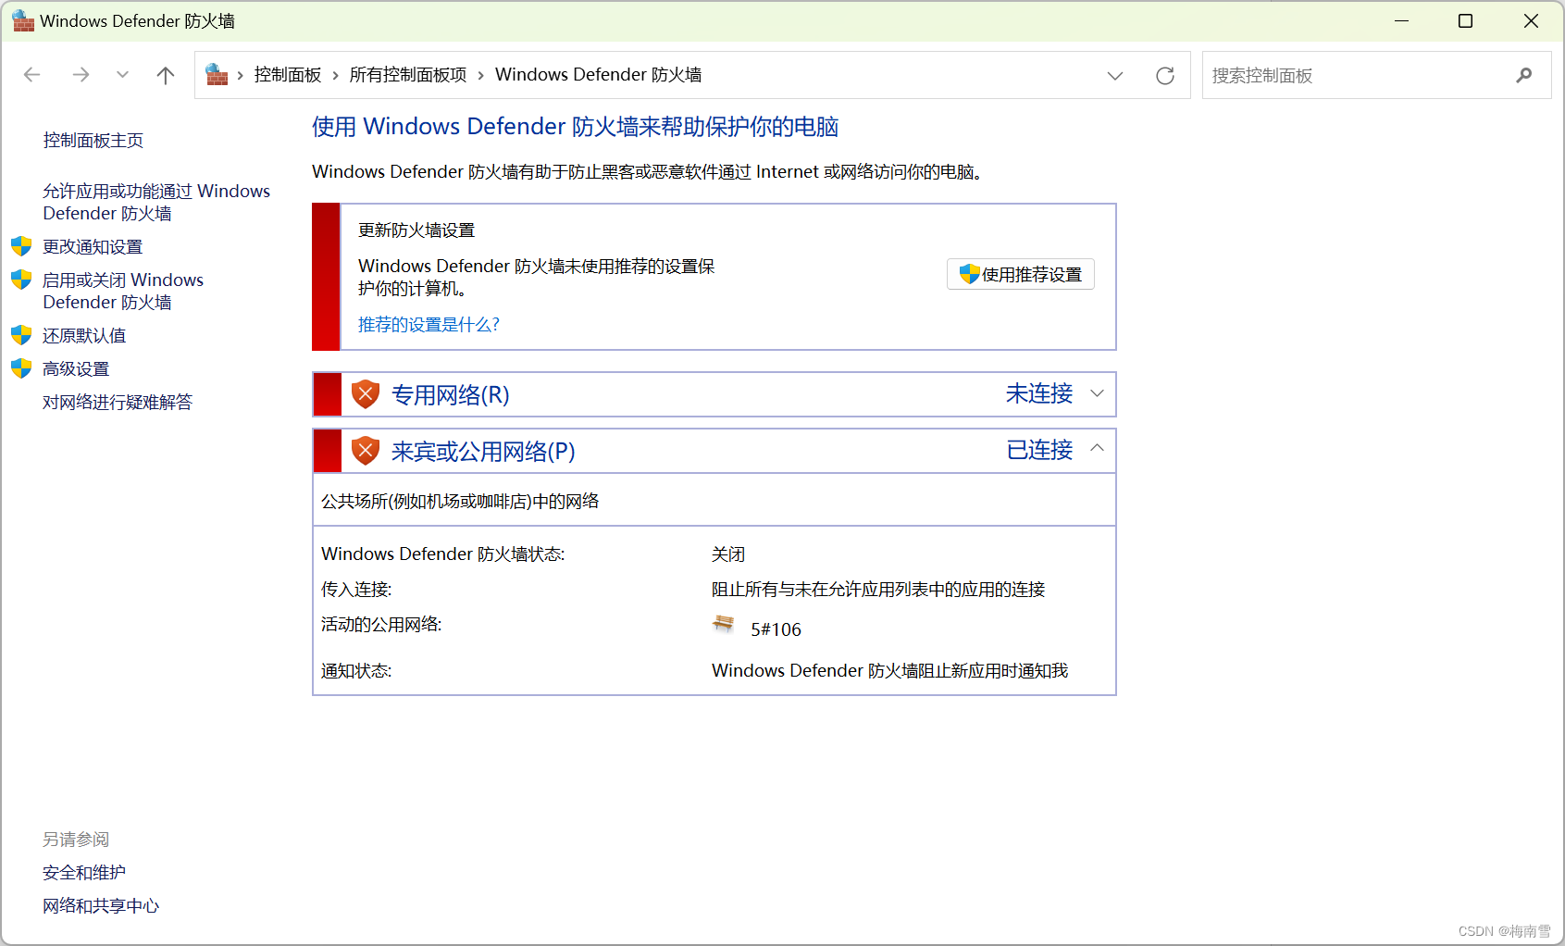
Task: Collapse 已连接 chevron for public network
Action: [x=1097, y=448]
